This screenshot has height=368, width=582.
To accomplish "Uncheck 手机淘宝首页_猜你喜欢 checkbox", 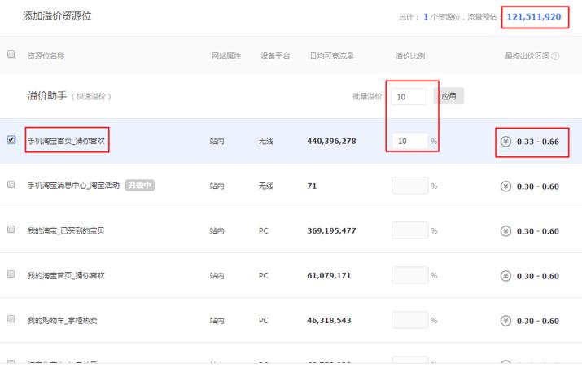I will pos(11,140).
